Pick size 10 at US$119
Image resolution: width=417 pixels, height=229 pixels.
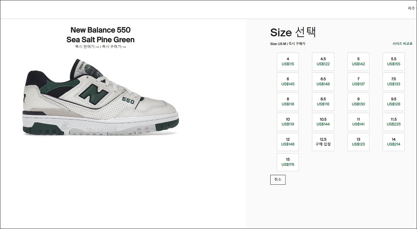[x=288, y=122]
